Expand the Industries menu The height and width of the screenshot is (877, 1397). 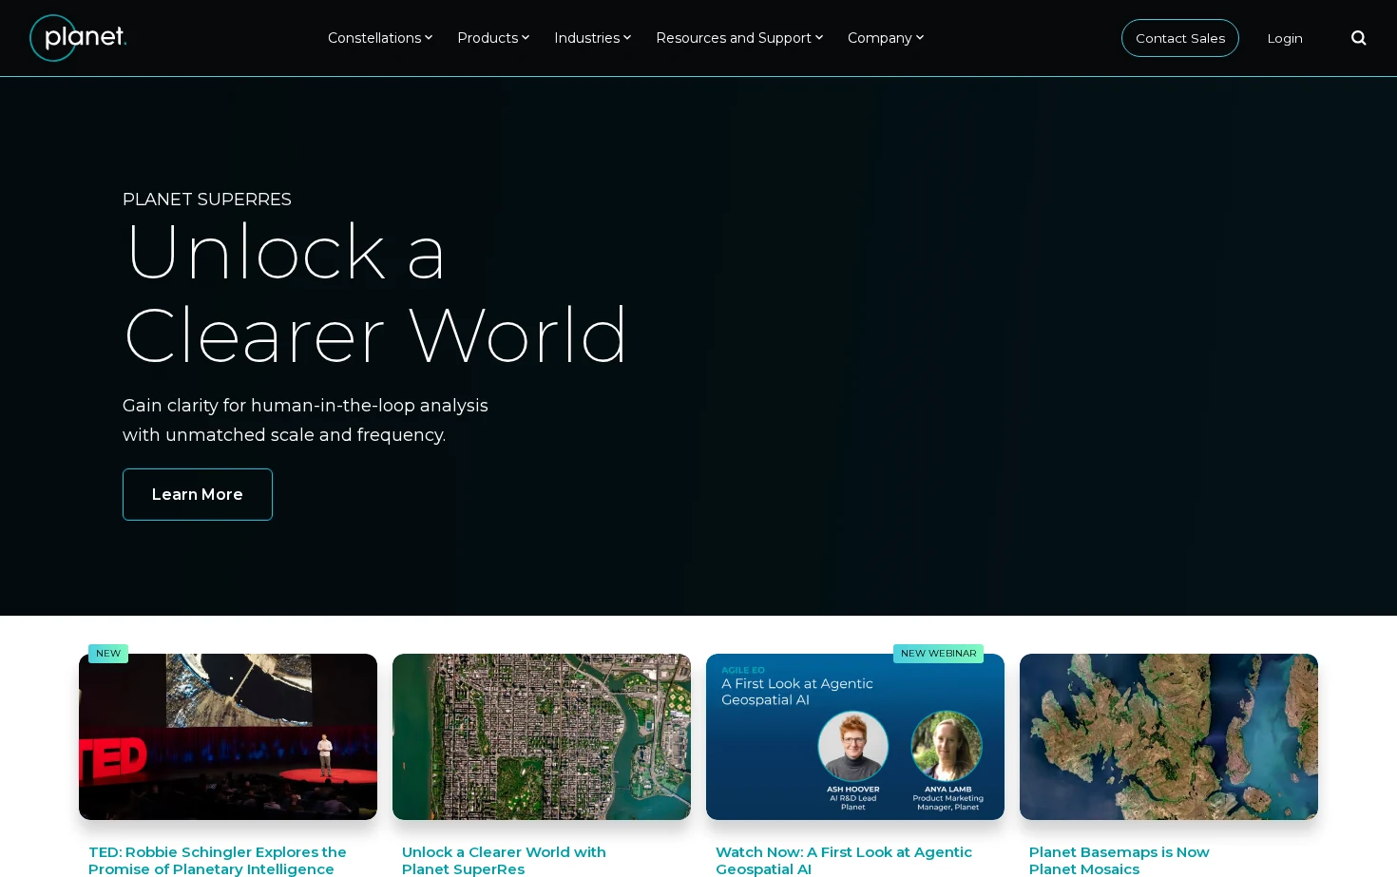pos(593,38)
